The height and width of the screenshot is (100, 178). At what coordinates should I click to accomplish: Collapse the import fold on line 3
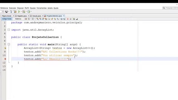(9, 30)
